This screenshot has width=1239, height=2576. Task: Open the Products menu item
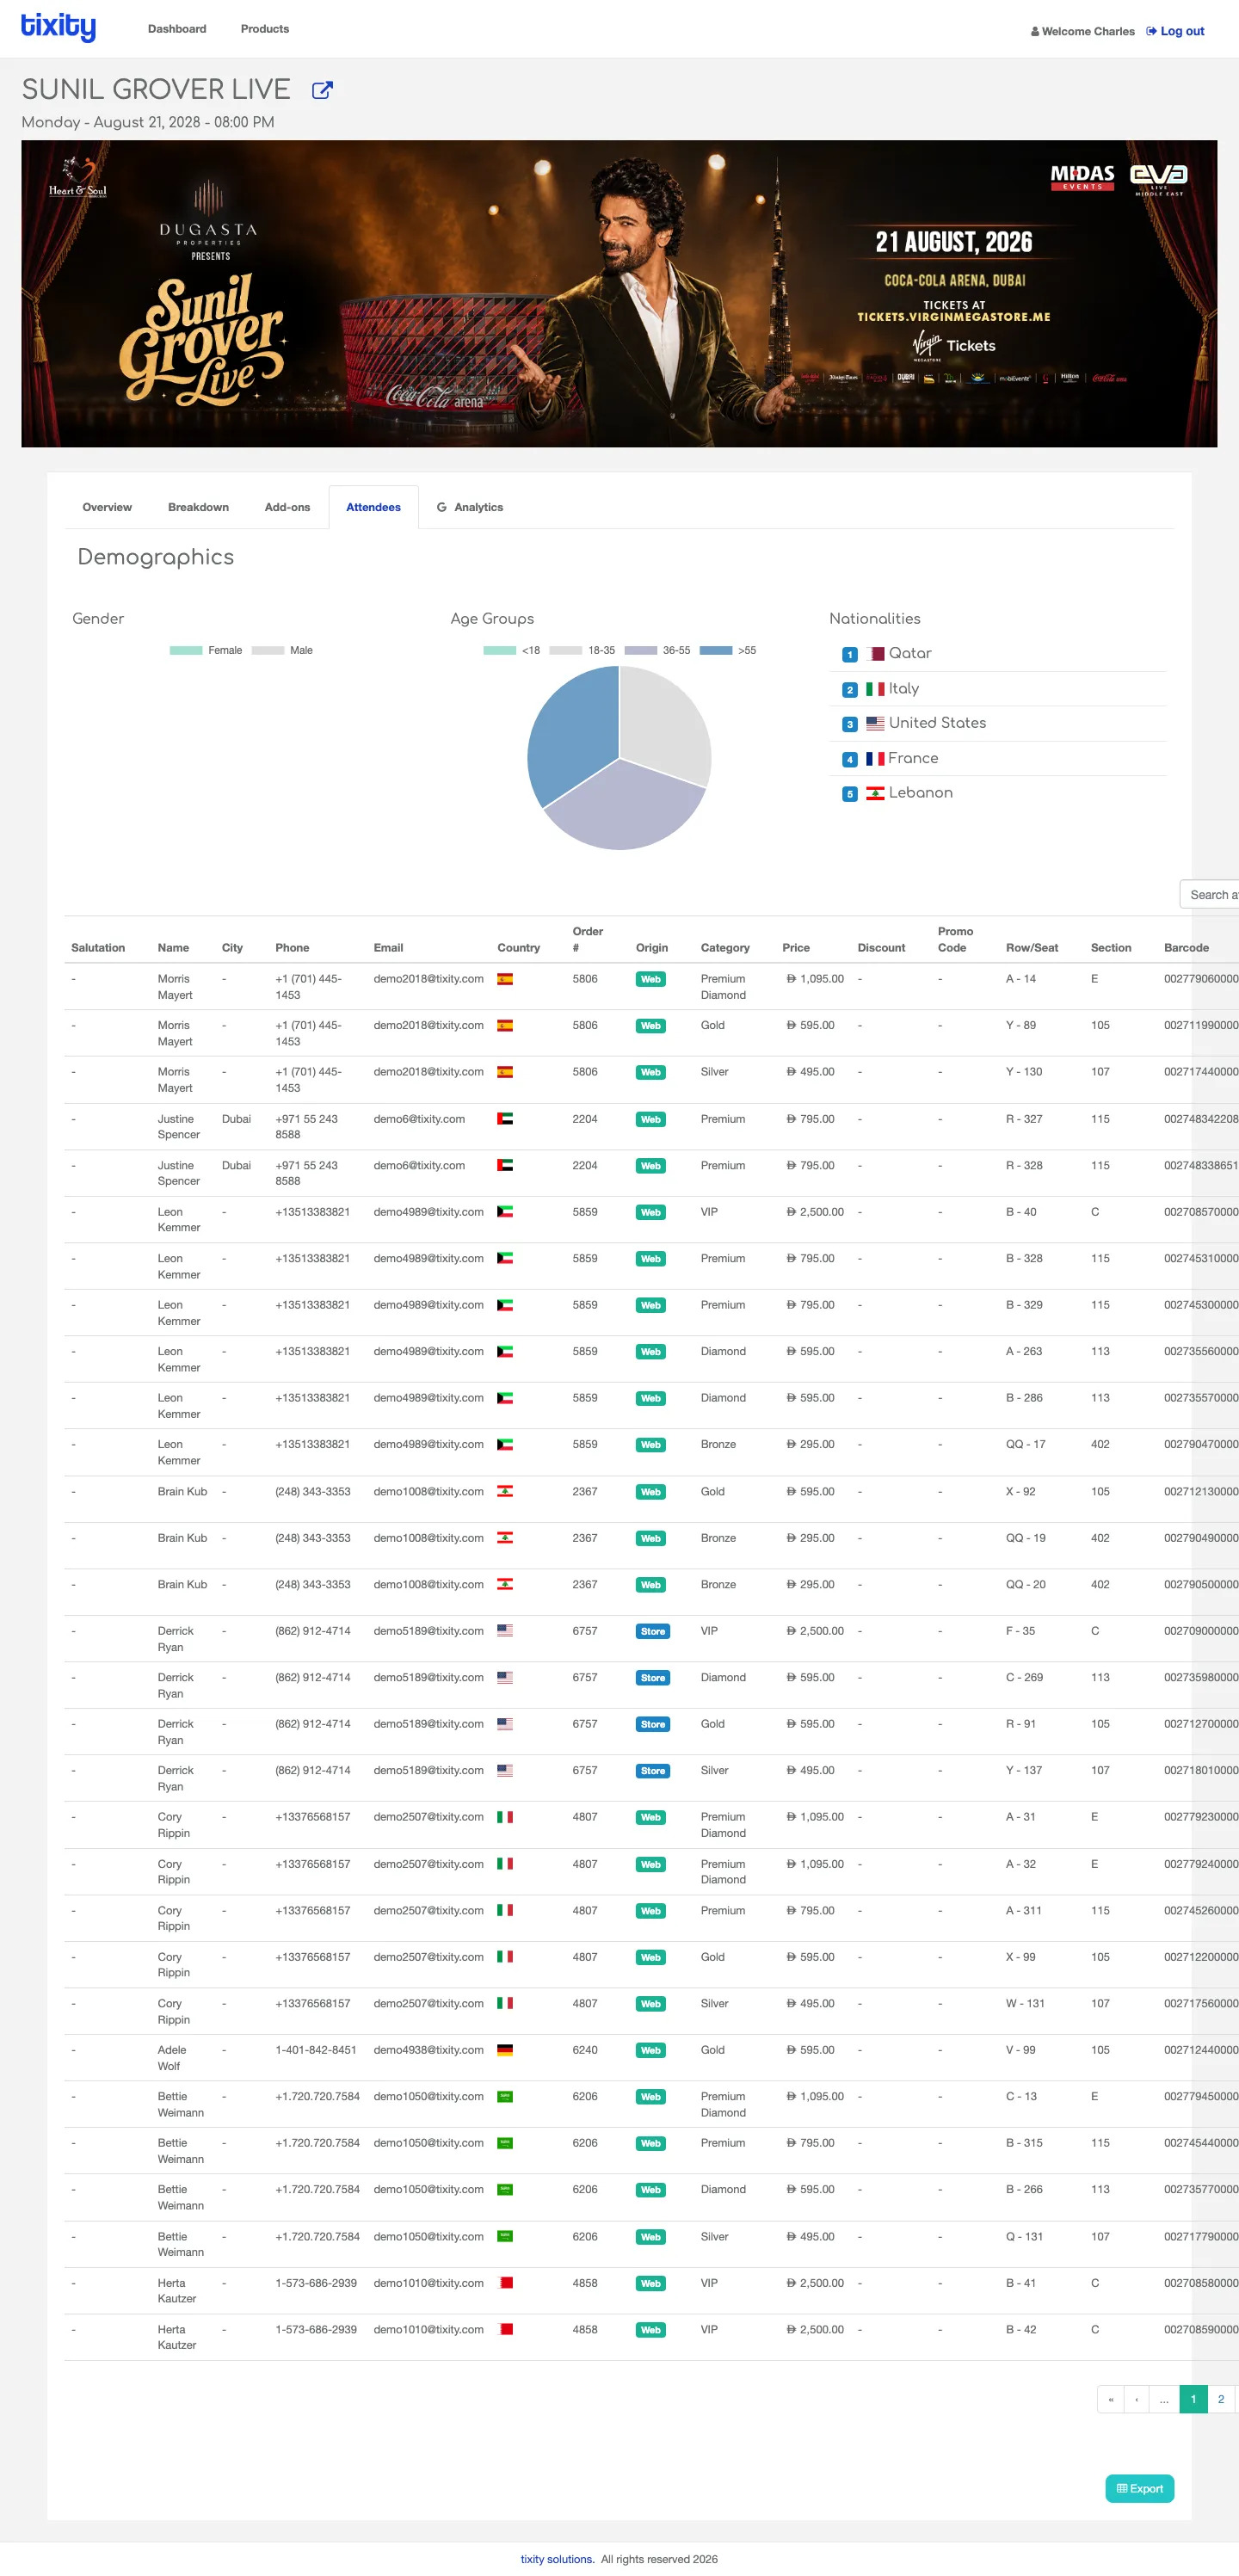click(x=265, y=29)
